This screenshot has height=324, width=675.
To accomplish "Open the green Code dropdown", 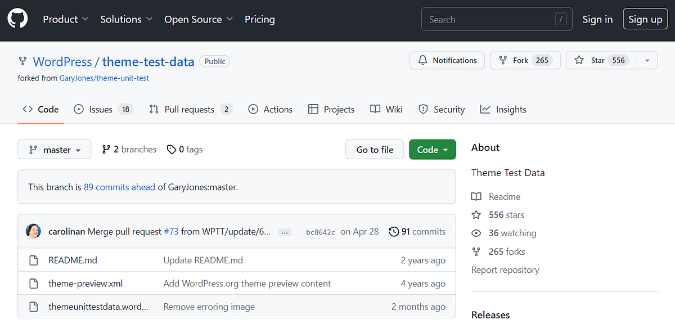I will click(x=432, y=149).
